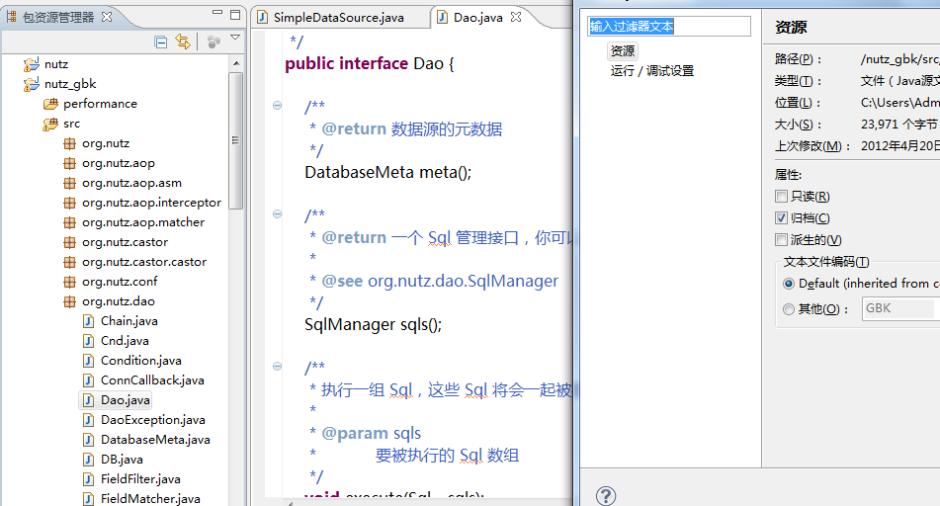Close the Package Explorer view tab
The width and height of the screenshot is (940, 506).
pyautogui.click(x=107, y=17)
